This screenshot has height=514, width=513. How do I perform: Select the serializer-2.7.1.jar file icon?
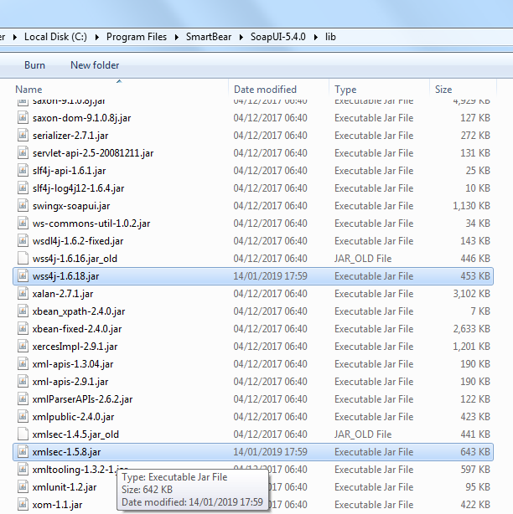23,135
